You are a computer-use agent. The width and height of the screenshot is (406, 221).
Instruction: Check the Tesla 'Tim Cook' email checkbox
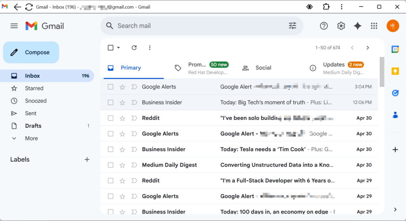coord(111,149)
